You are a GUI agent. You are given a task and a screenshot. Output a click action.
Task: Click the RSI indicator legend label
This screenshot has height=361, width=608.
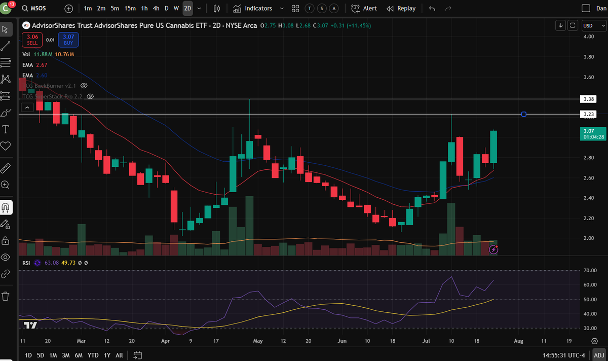25,263
